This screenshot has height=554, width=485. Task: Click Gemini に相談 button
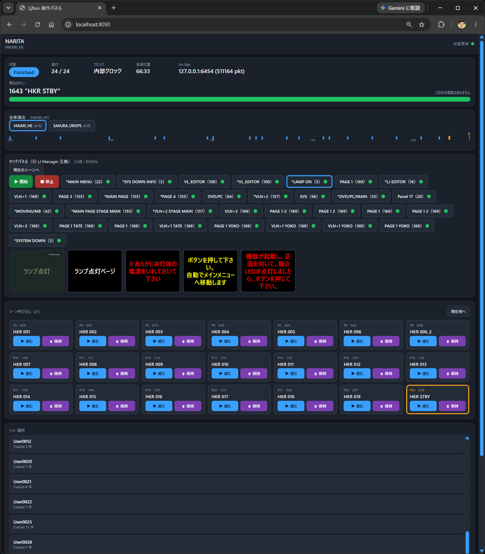[x=401, y=8]
